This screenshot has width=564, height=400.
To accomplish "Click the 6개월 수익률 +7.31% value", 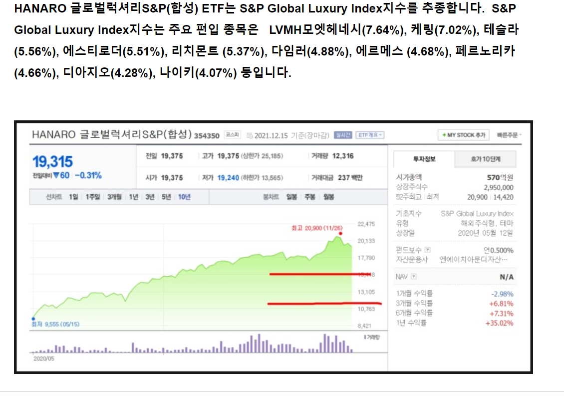I will pyautogui.click(x=501, y=313).
